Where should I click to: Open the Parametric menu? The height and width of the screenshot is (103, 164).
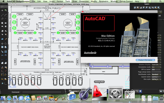point(104,1)
